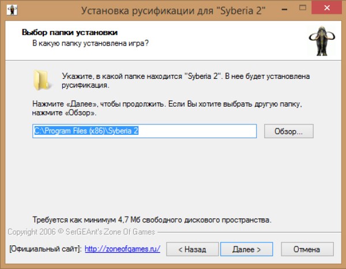This screenshot has width=346, height=269.
Task: Maximize the installer window
Action: [x=303, y=8]
